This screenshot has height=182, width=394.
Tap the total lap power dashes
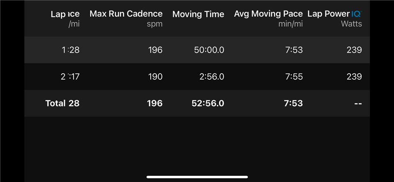[358, 103]
